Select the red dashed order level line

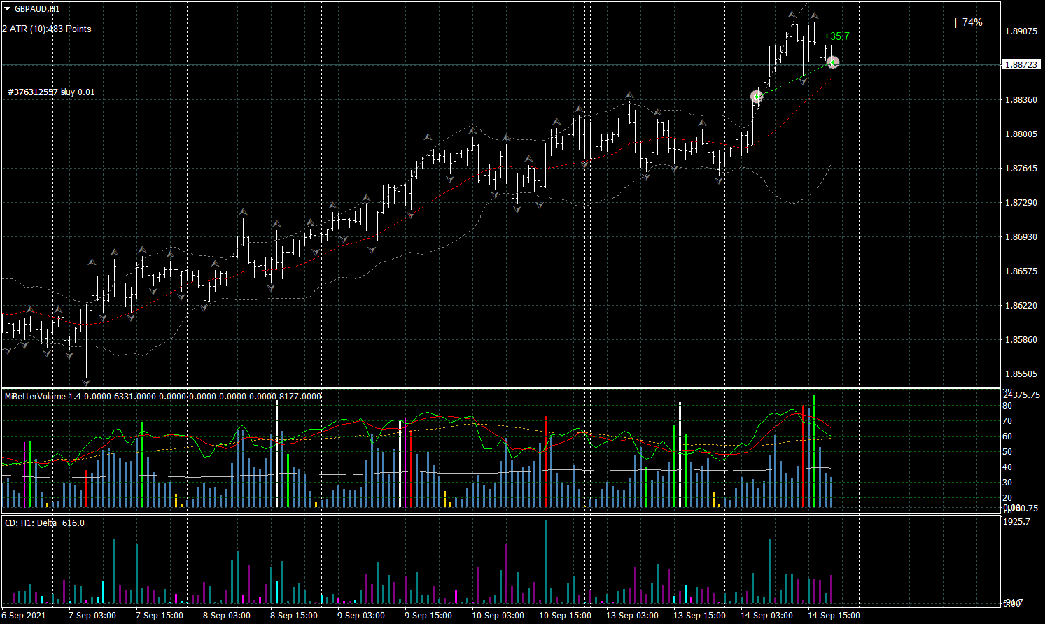[x=500, y=97]
